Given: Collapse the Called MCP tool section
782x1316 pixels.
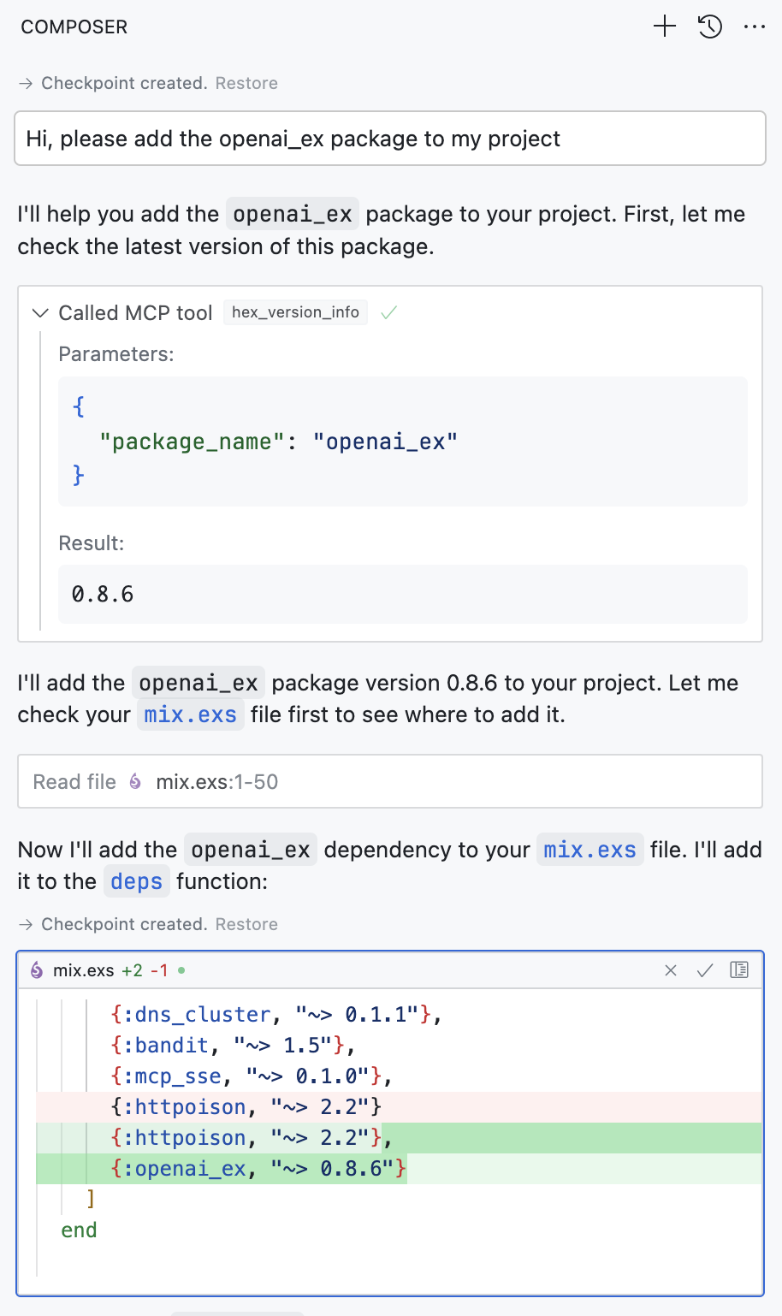Looking at the screenshot, I should [x=39, y=312].
